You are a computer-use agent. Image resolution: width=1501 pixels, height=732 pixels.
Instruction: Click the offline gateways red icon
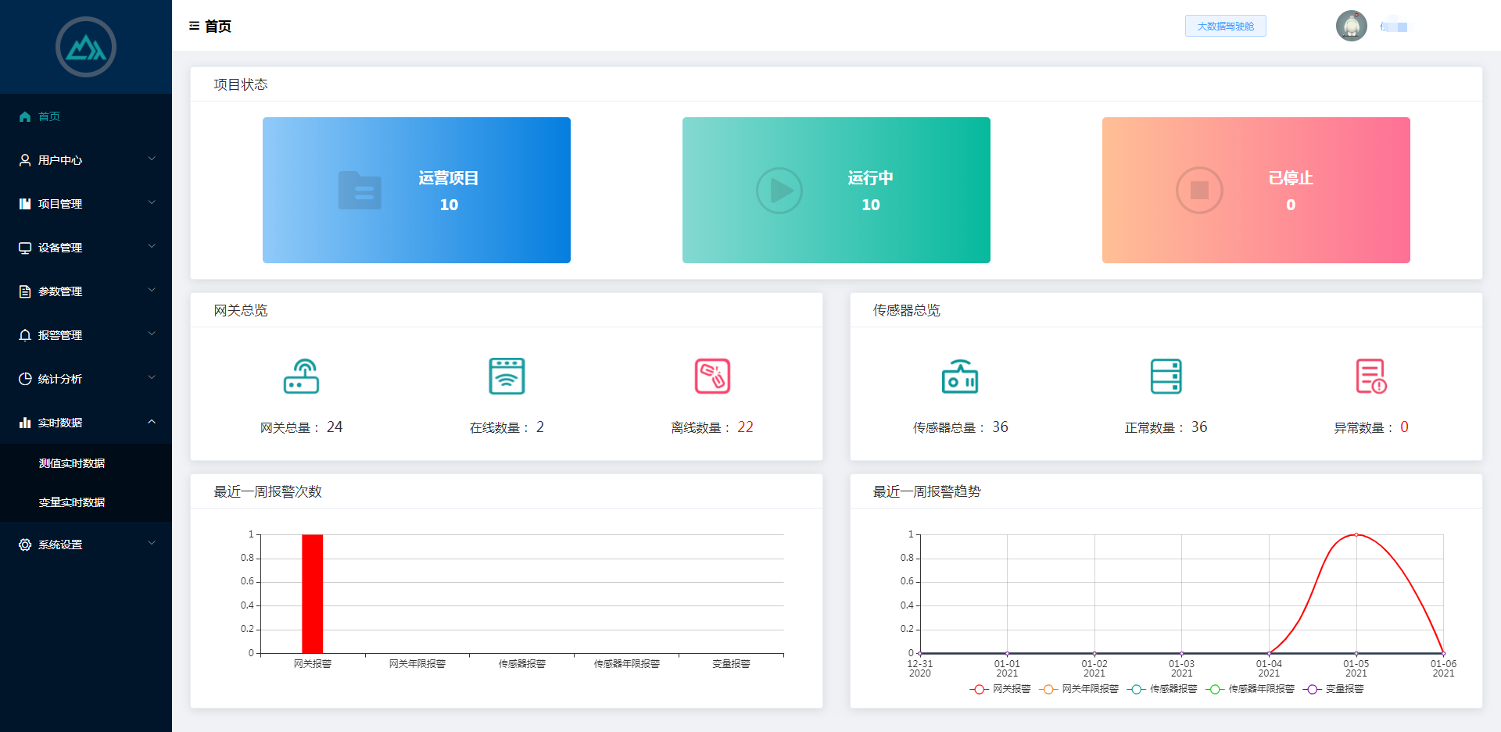[x=712, y=377]
